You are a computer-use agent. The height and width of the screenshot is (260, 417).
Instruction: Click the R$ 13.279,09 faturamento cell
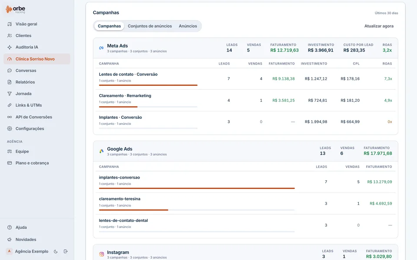pyautogui.click(x=380, y=182)
